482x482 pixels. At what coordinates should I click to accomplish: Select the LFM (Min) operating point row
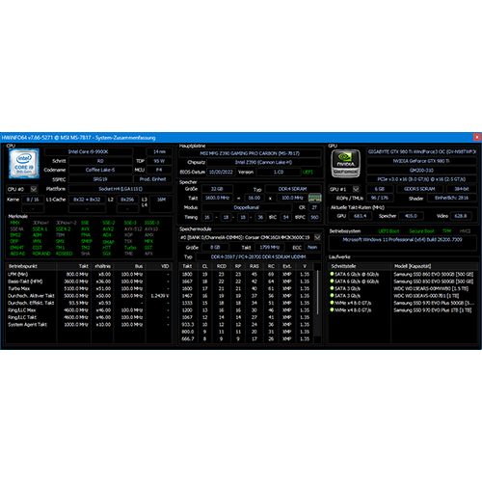pos(89,274)
